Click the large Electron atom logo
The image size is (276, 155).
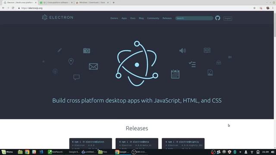(137, 63)
